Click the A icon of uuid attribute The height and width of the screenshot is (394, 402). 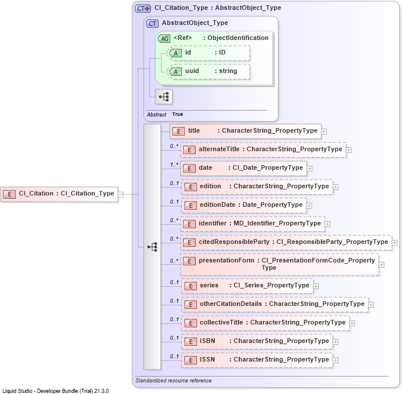point(176,72)
